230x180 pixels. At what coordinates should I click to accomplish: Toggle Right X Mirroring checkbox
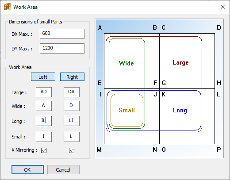pyautogui.click(x=72, y=150)
